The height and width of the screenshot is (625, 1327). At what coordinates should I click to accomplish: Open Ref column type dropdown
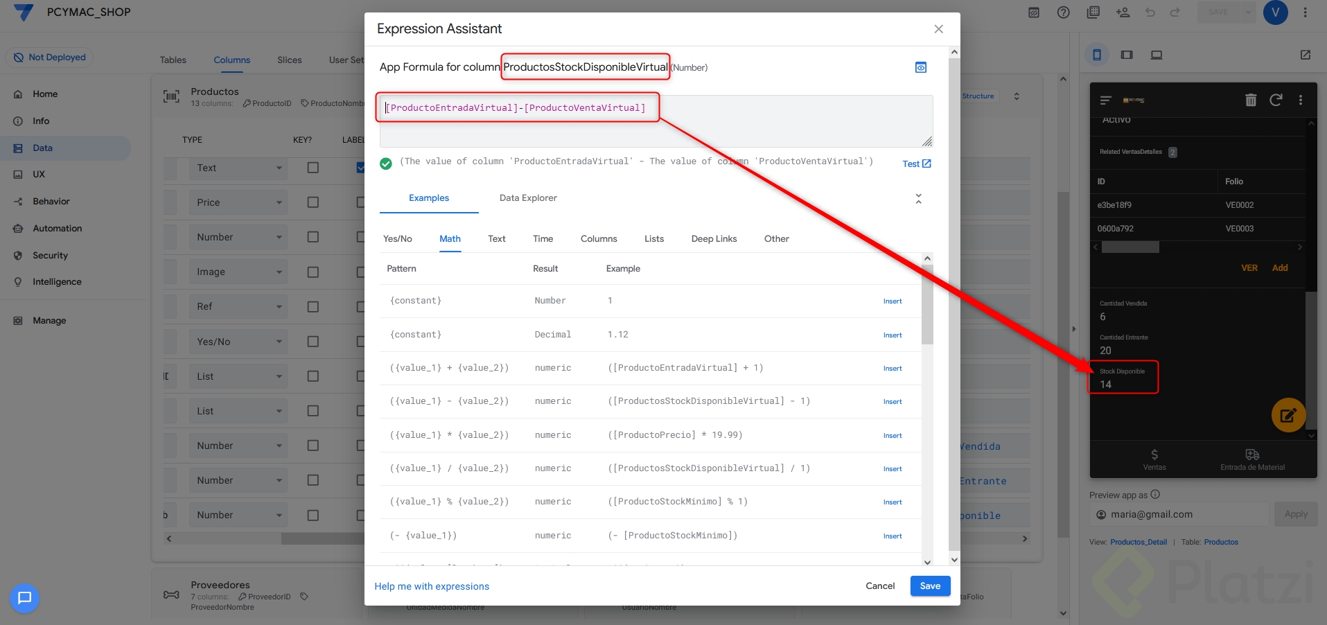238,307
